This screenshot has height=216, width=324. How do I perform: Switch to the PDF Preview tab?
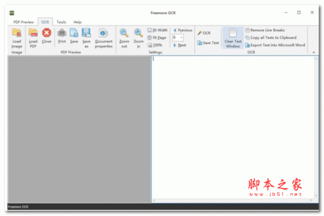click(23, 22)
